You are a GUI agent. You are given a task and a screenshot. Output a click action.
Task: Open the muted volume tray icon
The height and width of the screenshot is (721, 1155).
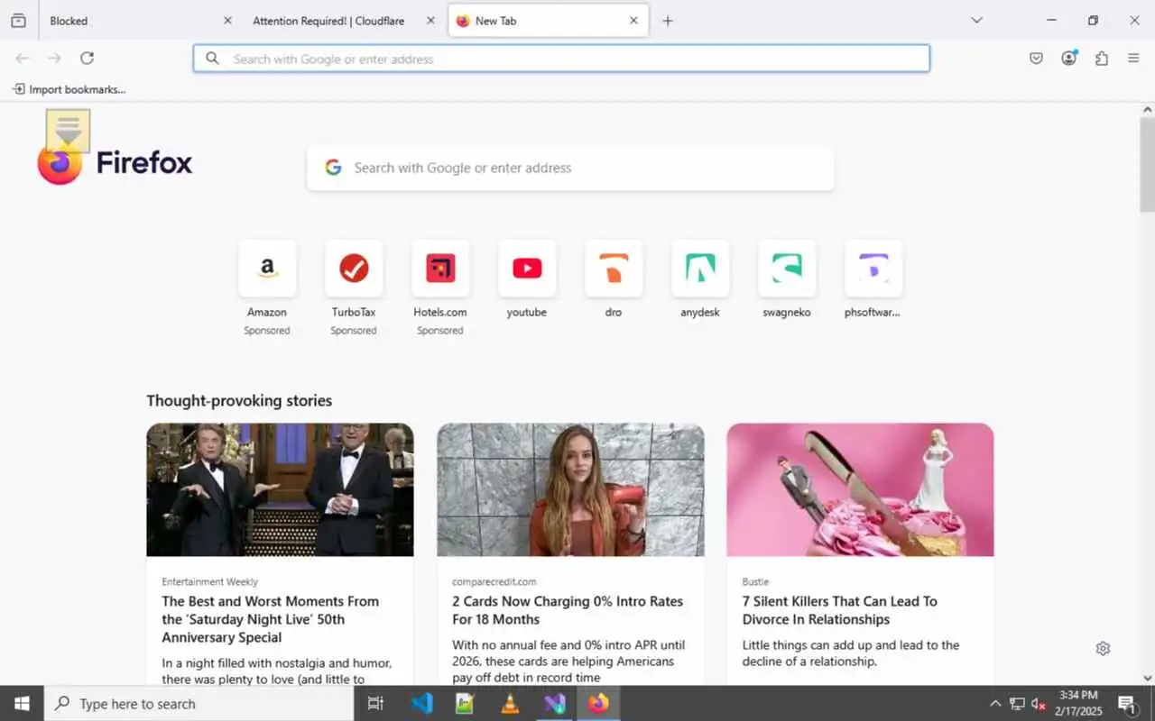click(x=1039, y=704)
